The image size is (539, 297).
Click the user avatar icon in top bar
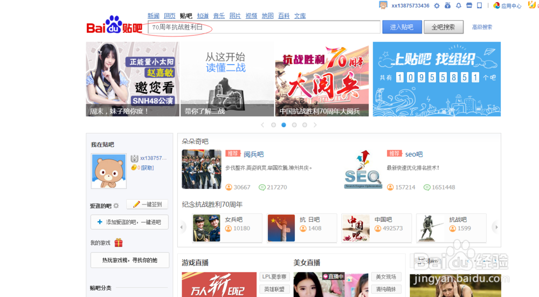(383, 5)
